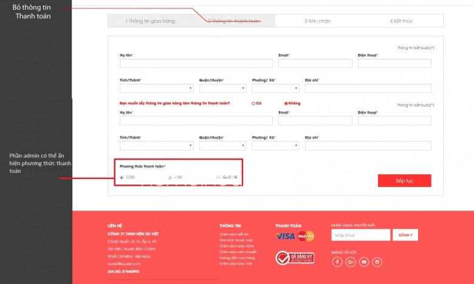Choose COD payment method
Image resolution: width=474 pixels, height=284 pixels.
122,177
